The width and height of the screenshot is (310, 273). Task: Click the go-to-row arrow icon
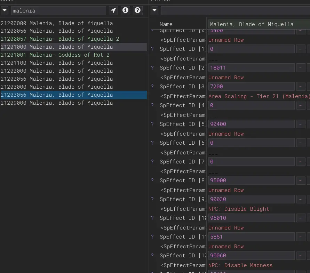pyautogui.click(x=113, y=10)
